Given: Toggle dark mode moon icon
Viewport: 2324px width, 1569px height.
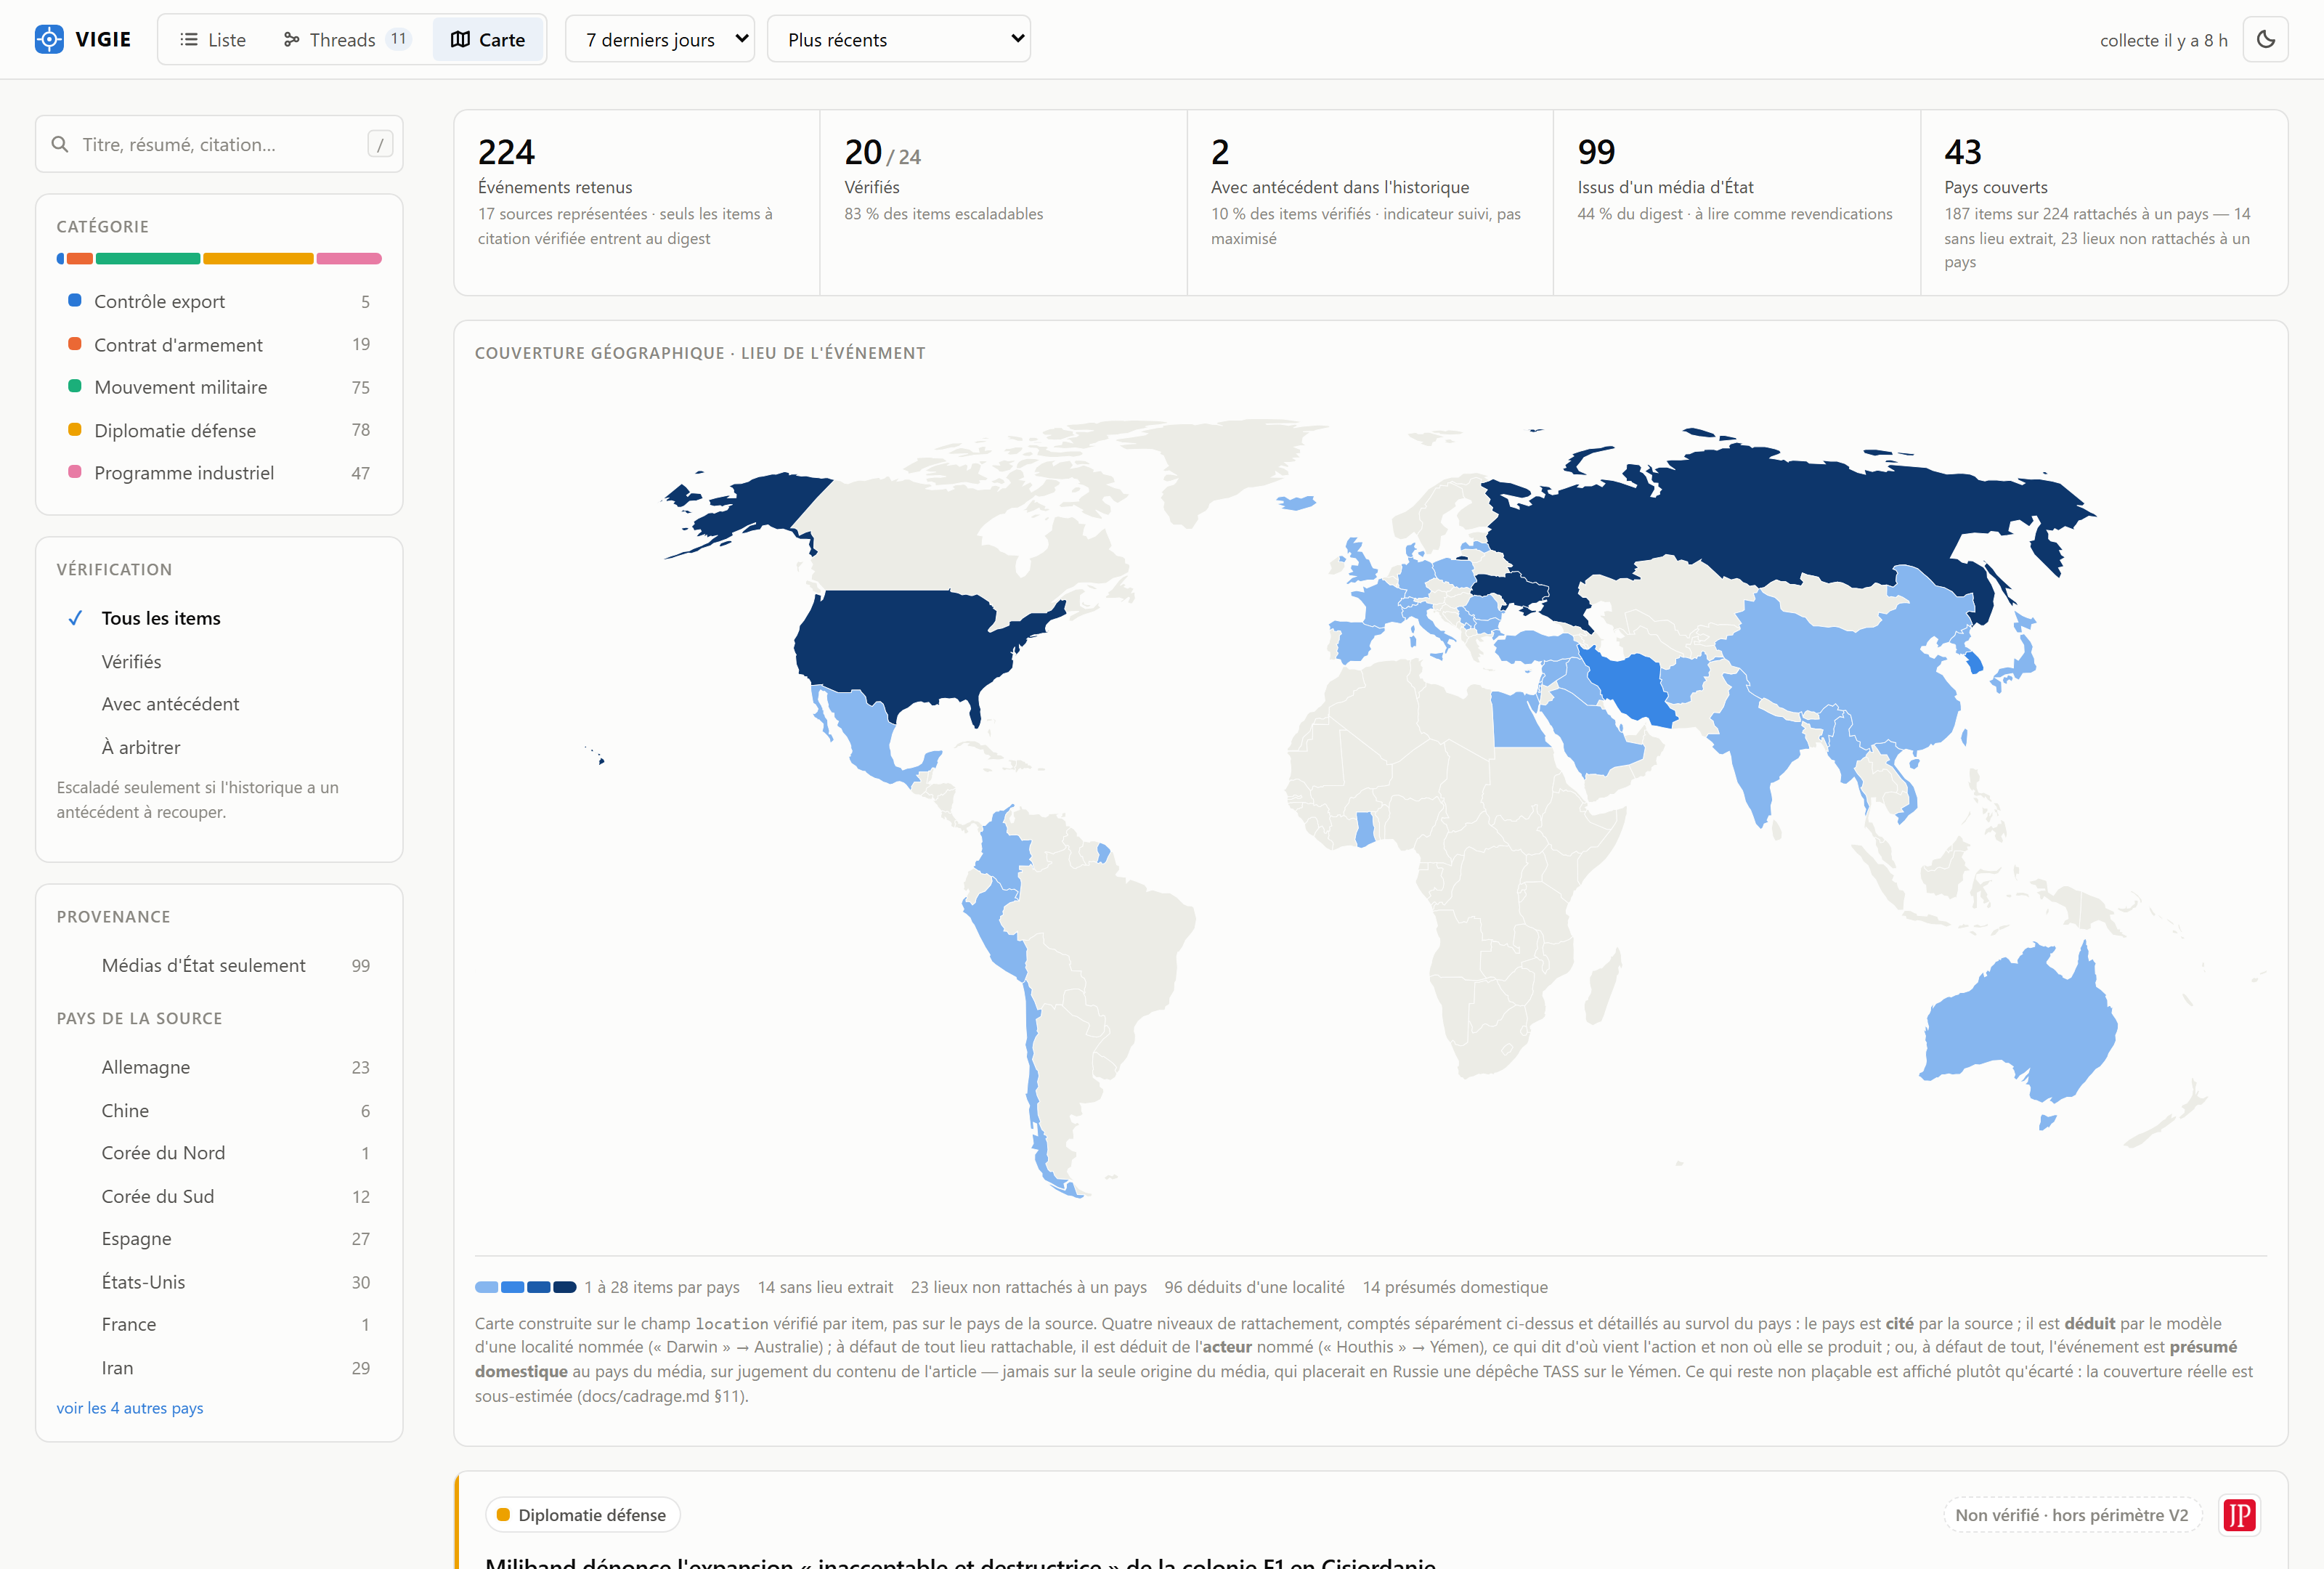Looking at the screenshot, I should (2266, 39).
